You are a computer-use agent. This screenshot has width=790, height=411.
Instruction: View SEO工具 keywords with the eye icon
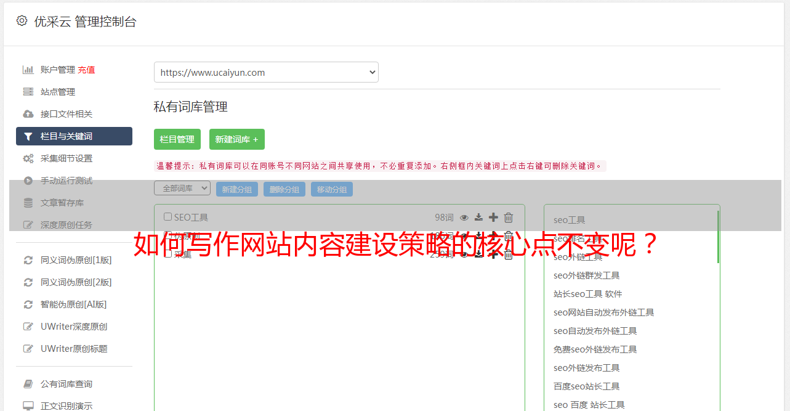coord(464,217)
